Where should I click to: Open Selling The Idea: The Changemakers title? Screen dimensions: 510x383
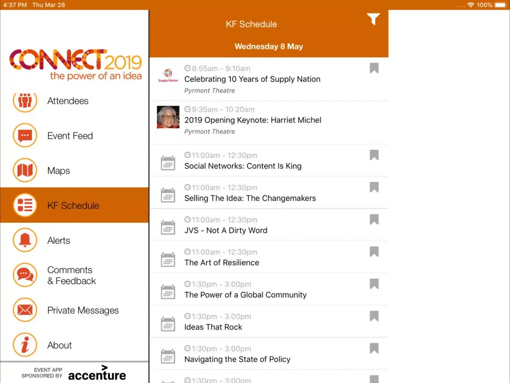point(250,198)
